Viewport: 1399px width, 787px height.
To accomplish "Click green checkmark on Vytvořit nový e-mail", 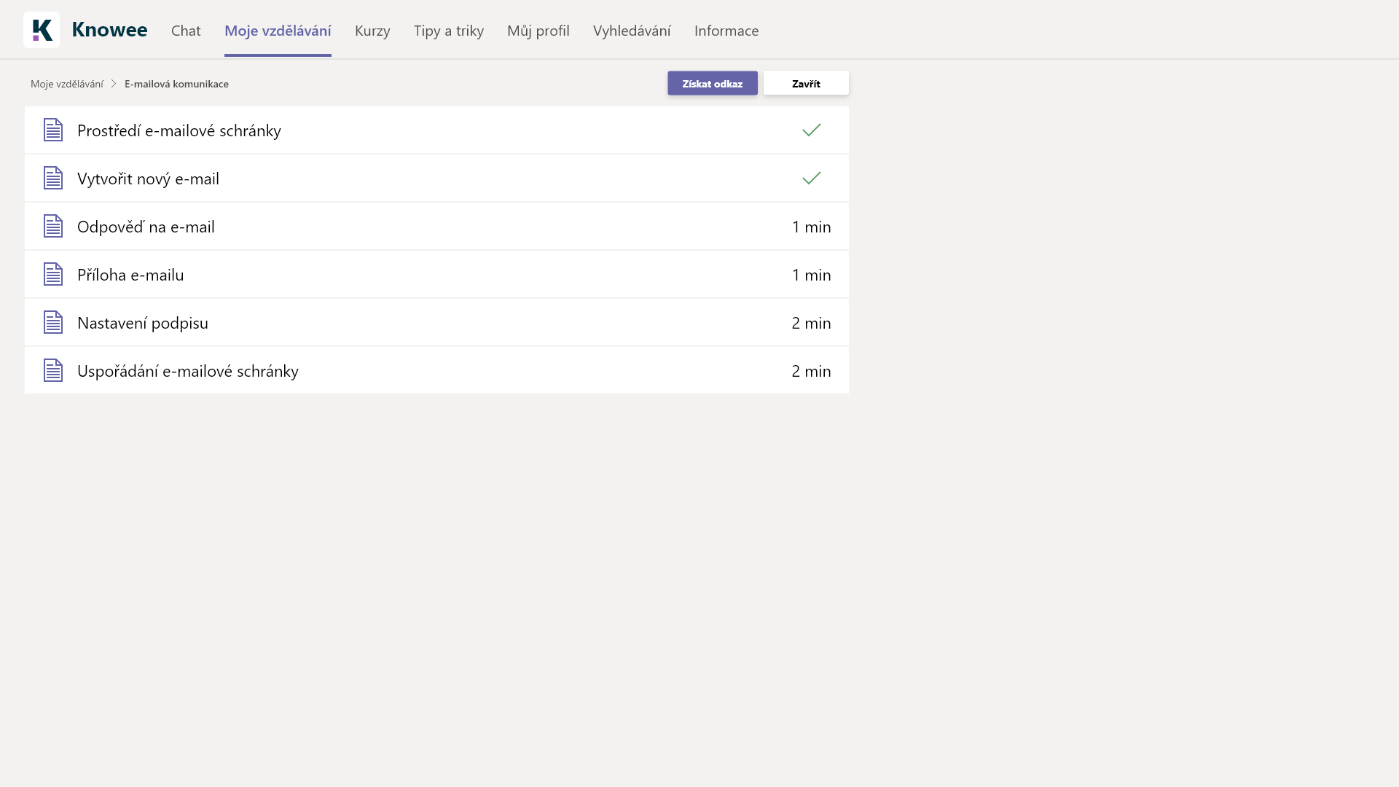I will point(811,179).
